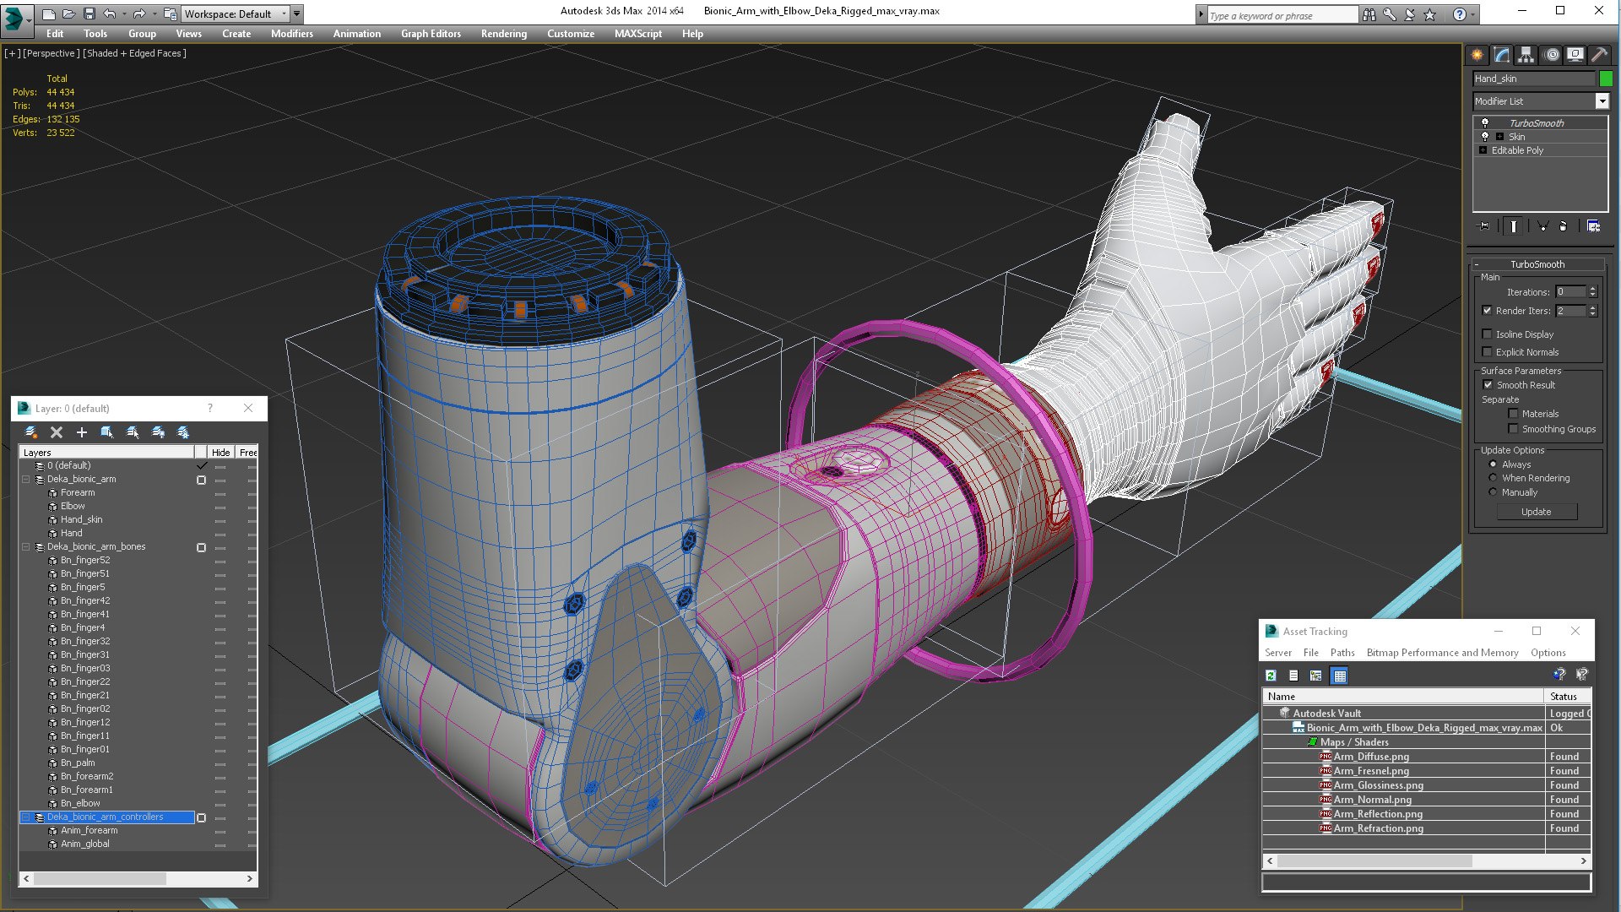Screen dimensions: 1621x912
Task: Click the green object color swatch
Action: pyautogui.click(x=1606, y=79)
